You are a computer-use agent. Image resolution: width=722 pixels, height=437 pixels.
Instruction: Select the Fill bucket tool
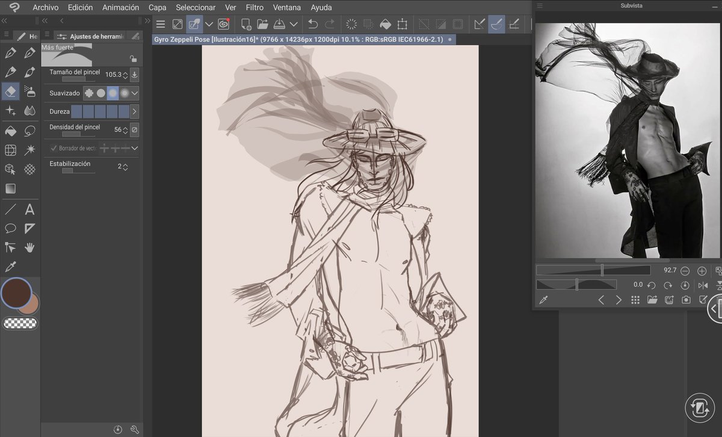[10, 131]
